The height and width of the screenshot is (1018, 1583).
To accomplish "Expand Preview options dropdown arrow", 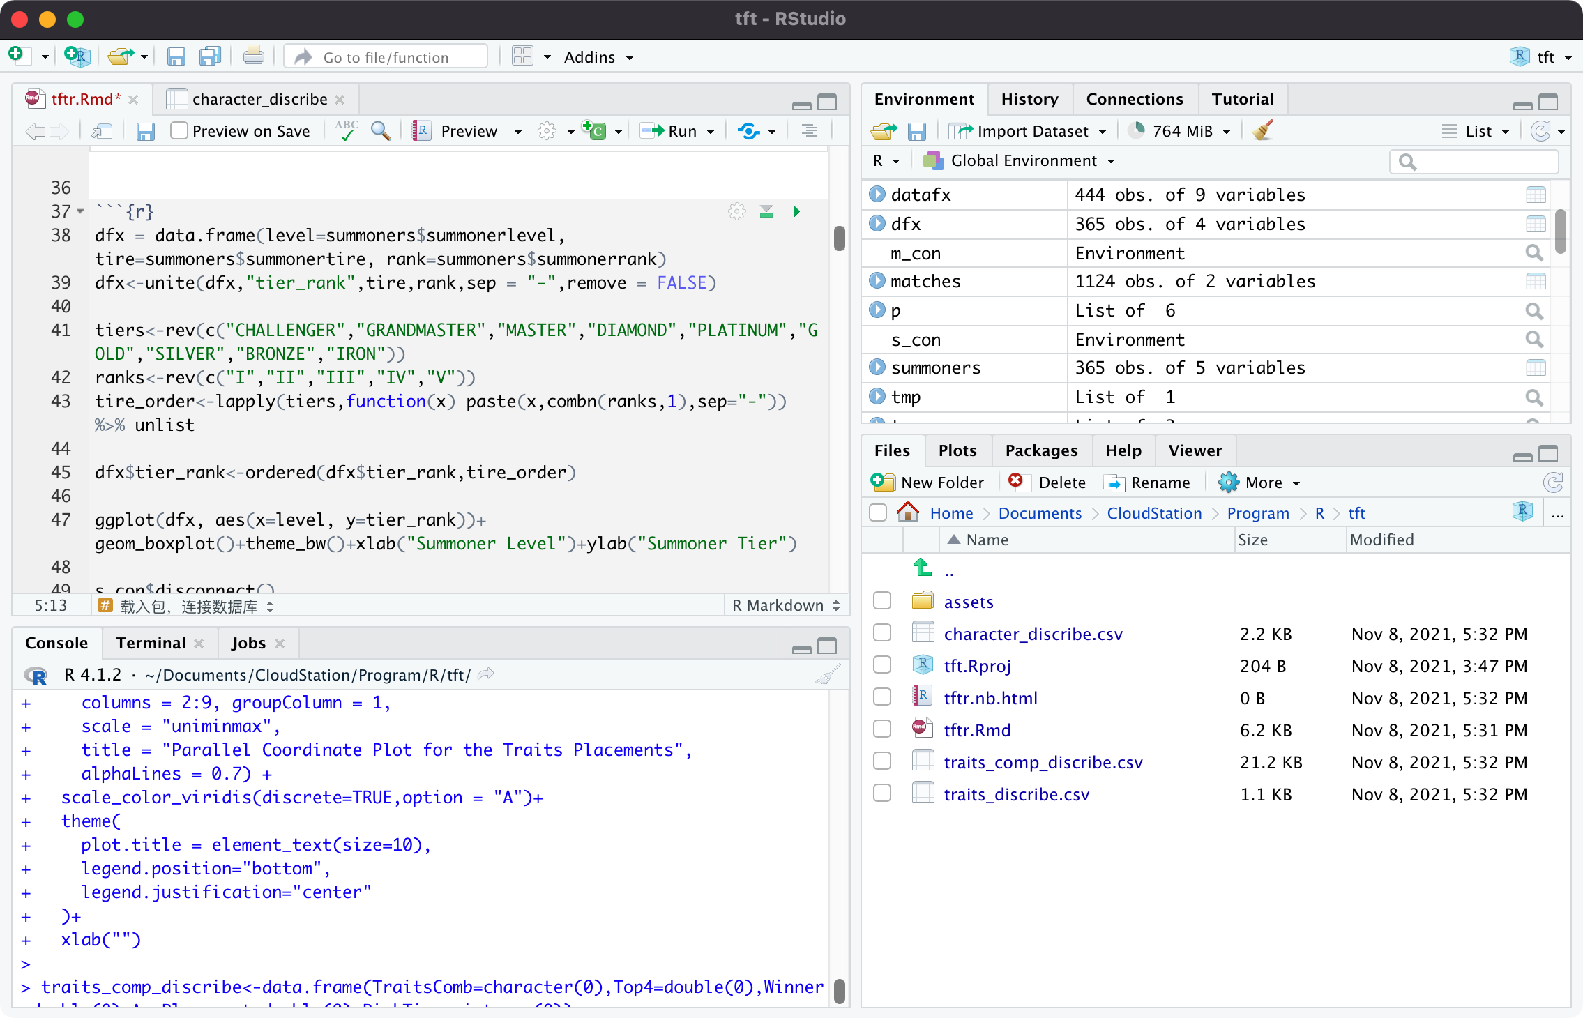I will pos(518,132).
